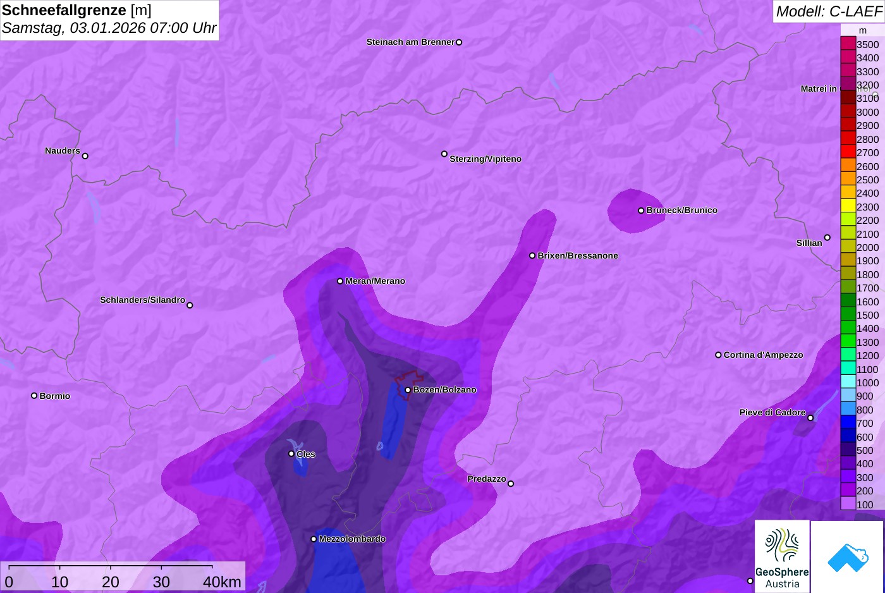Select the Predazzo marker dot
Screen dimensions: 885x593
pos(511,484)
